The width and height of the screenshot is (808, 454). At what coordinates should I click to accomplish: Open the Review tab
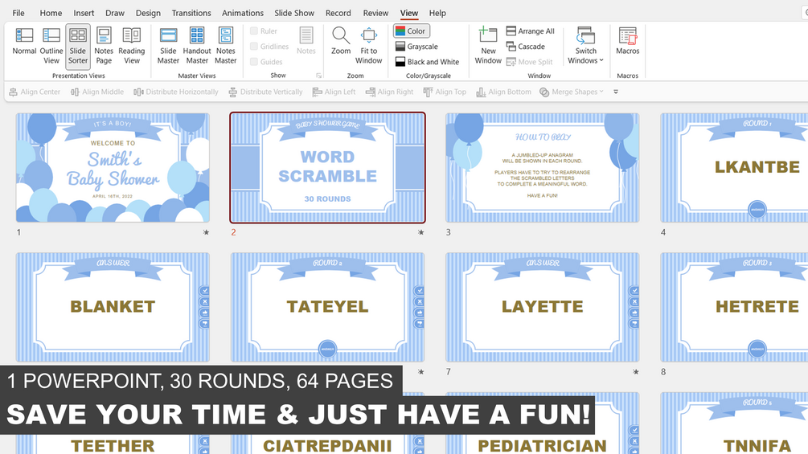375,13
